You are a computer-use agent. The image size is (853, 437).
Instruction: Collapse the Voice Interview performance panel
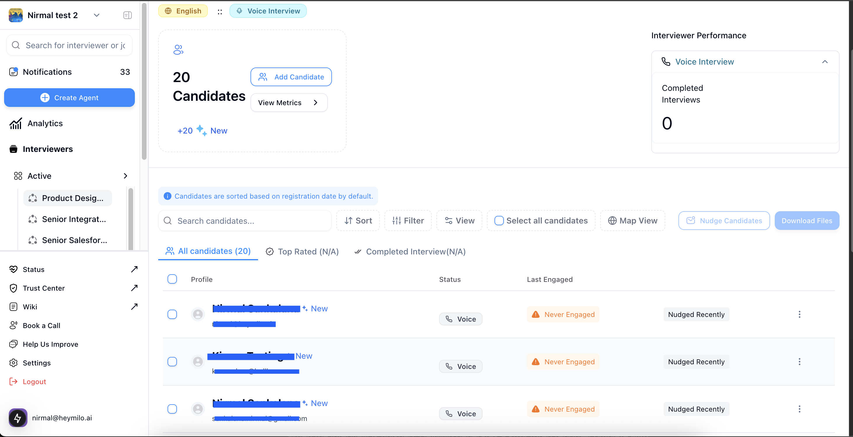[824, 62]
